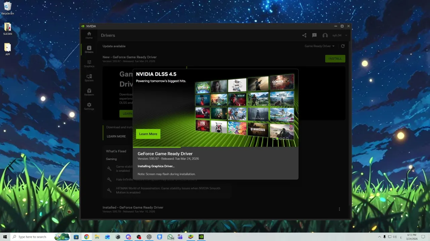
Task: Open three-dot menu for installed driver
Action: 339,209
